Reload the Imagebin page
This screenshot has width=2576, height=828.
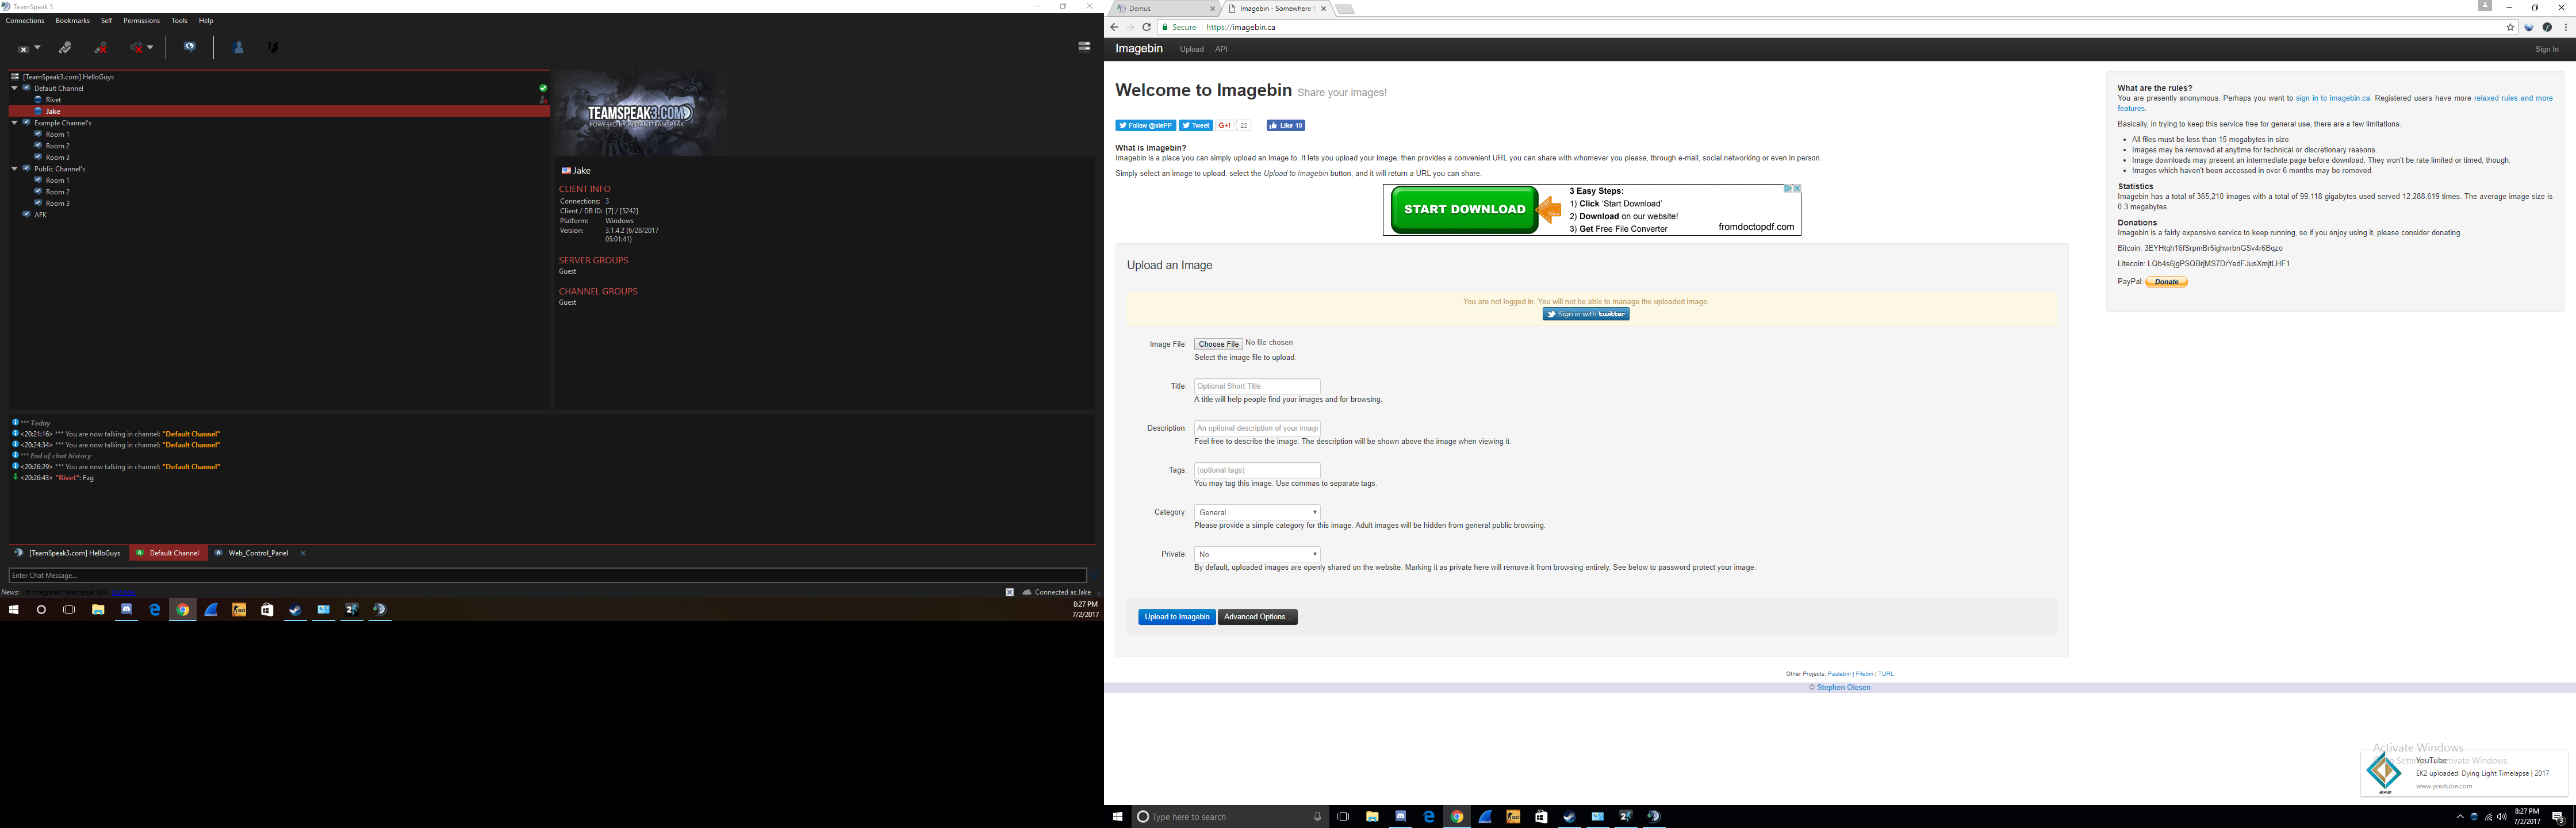click(1146, 27)
